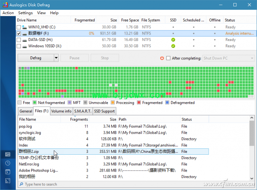257x190 pixels.
Task: Select the 群相册2.zip file row
Action: coord(113,151)
